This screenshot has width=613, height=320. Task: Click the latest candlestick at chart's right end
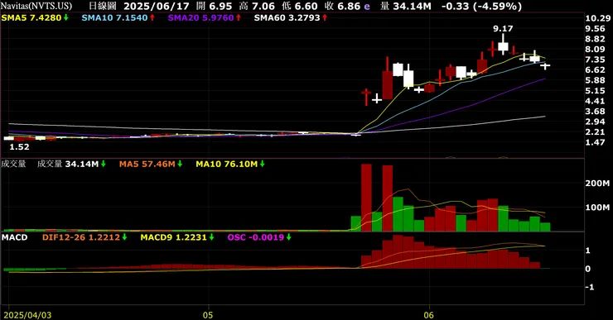(545, 65)
